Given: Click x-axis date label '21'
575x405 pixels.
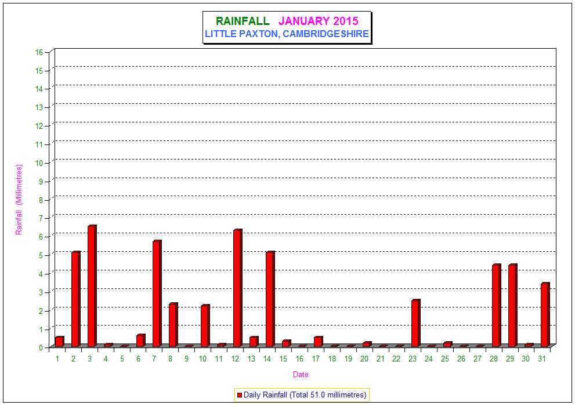Looking at the screenshot, I should point(380,359).
